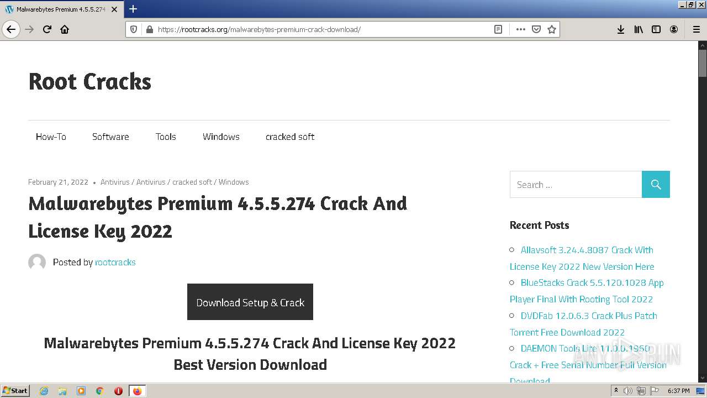Viewport: 707px width, 398px height.
Task: Bookmark this page with star
Action: point(551,29)
